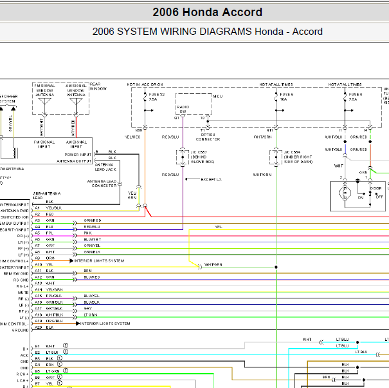The width and height of the screenshot is (389, 388).
Task: Click the "BATTERY INPUT" terminal label
Action: pos(14,267)
